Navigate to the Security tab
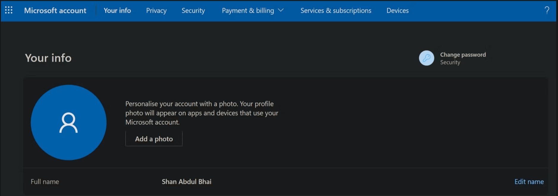The height and width of the screenshot is (196, 558). [193, 11]
